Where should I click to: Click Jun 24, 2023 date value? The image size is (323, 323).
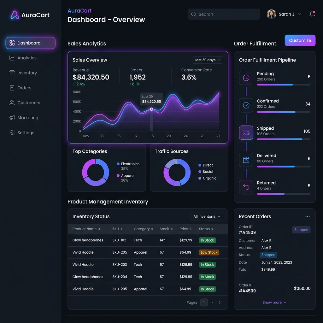[276, 262]
